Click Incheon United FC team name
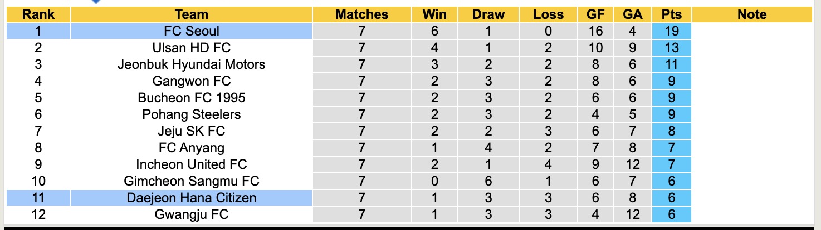The image size is (821, 230). (x=191, y=164)
